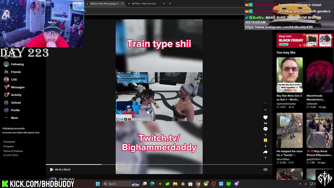Close the 'TikTok - Make Your Day' tab
The image size is (334, 188).
click(x=164, y=4)
